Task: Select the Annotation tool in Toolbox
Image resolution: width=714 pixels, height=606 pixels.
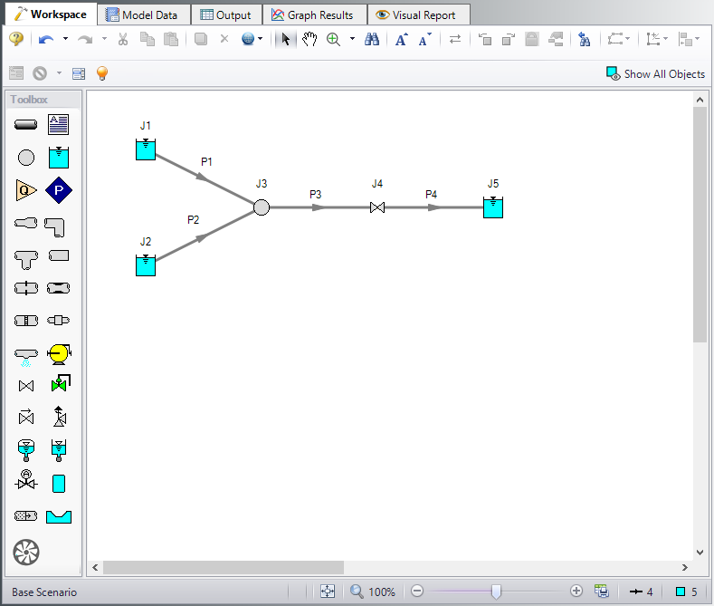Action: coord(59,123)
